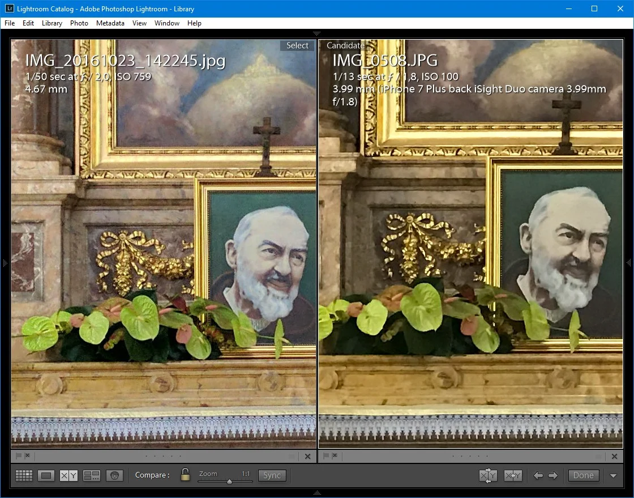Image resolution: width=634 pixels, height=498 pixels.
Task: Show the bottom filmstrip panel
Action: [x=316, y=493]
